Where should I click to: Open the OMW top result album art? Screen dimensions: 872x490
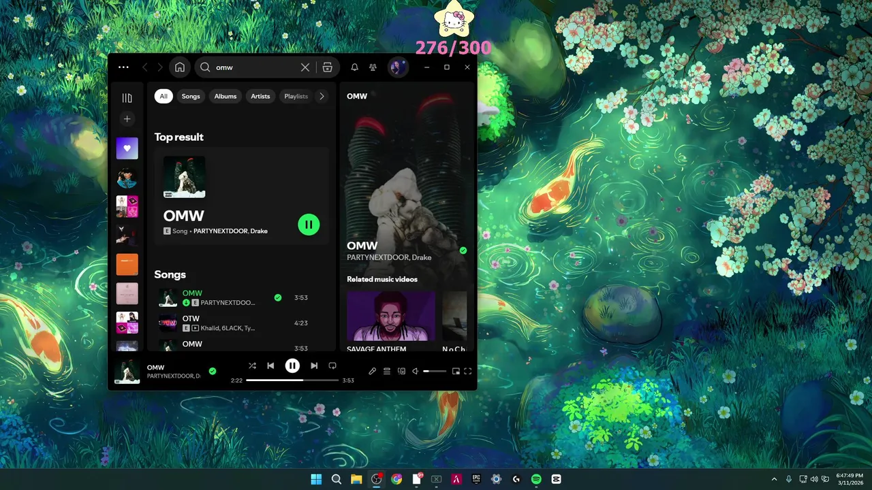184,177
